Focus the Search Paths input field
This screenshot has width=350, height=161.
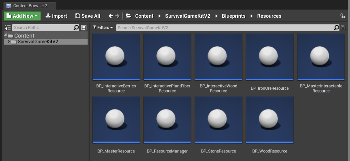pyautogui.click(x=43, y=28)
